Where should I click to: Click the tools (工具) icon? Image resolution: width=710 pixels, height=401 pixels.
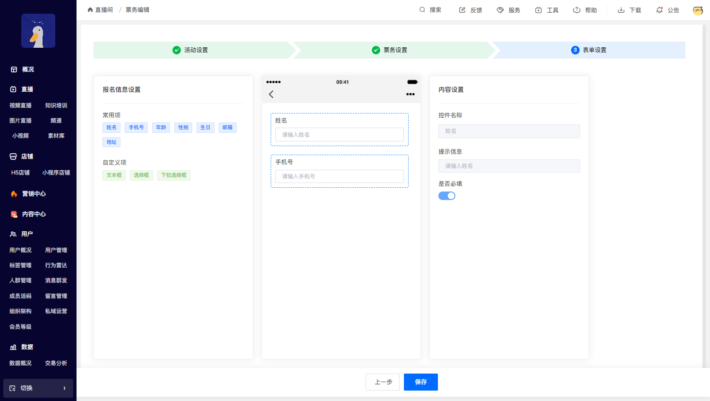(539, 10)
